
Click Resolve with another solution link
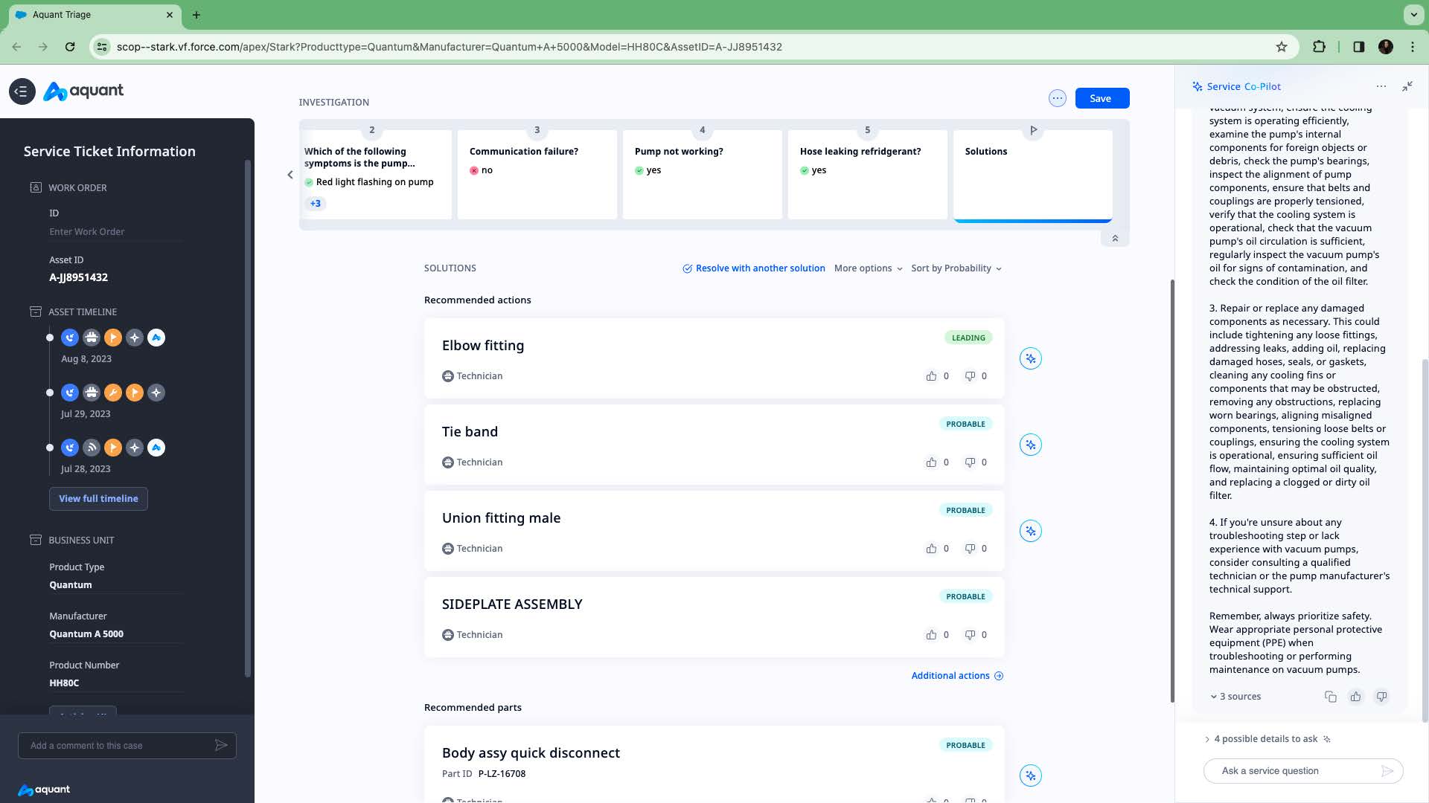coord(760,268)
